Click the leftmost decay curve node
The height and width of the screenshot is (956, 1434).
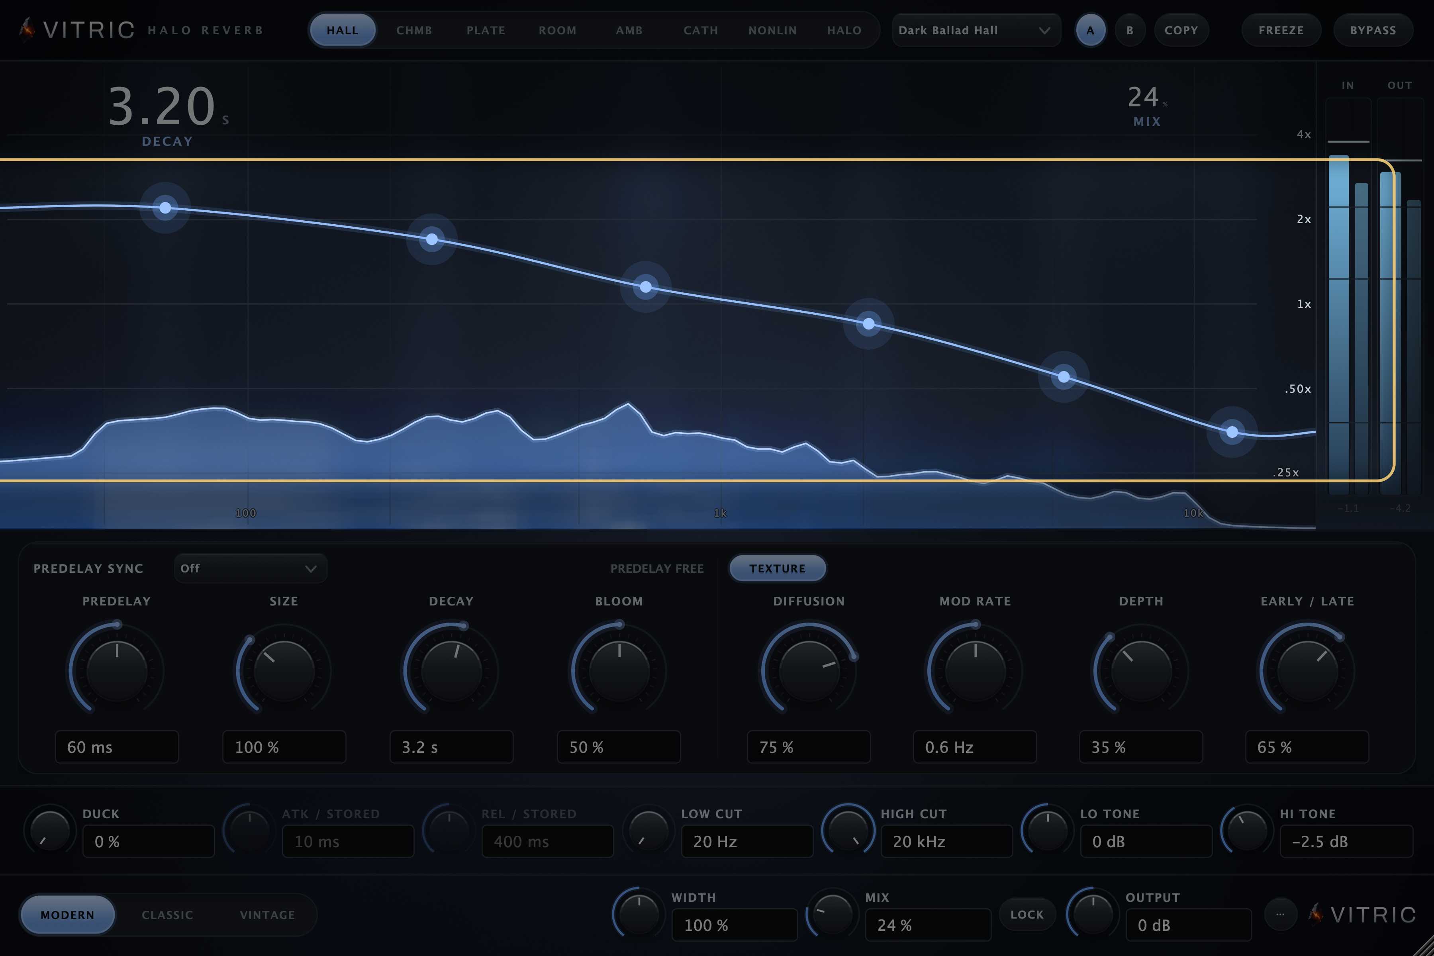point(165,208)
